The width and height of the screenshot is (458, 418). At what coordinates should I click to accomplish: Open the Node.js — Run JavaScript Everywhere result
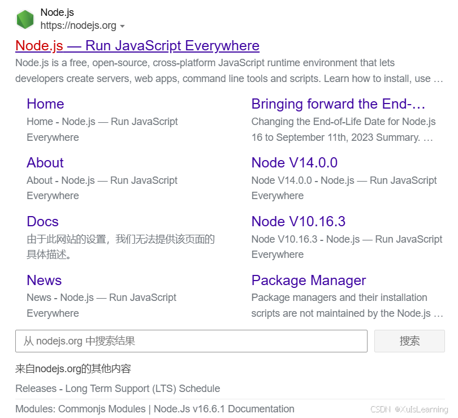[137, 46]
